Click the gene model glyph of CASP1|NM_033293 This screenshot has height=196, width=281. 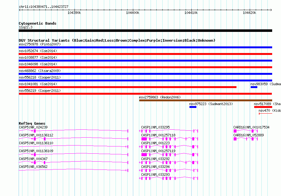point(169,178)
